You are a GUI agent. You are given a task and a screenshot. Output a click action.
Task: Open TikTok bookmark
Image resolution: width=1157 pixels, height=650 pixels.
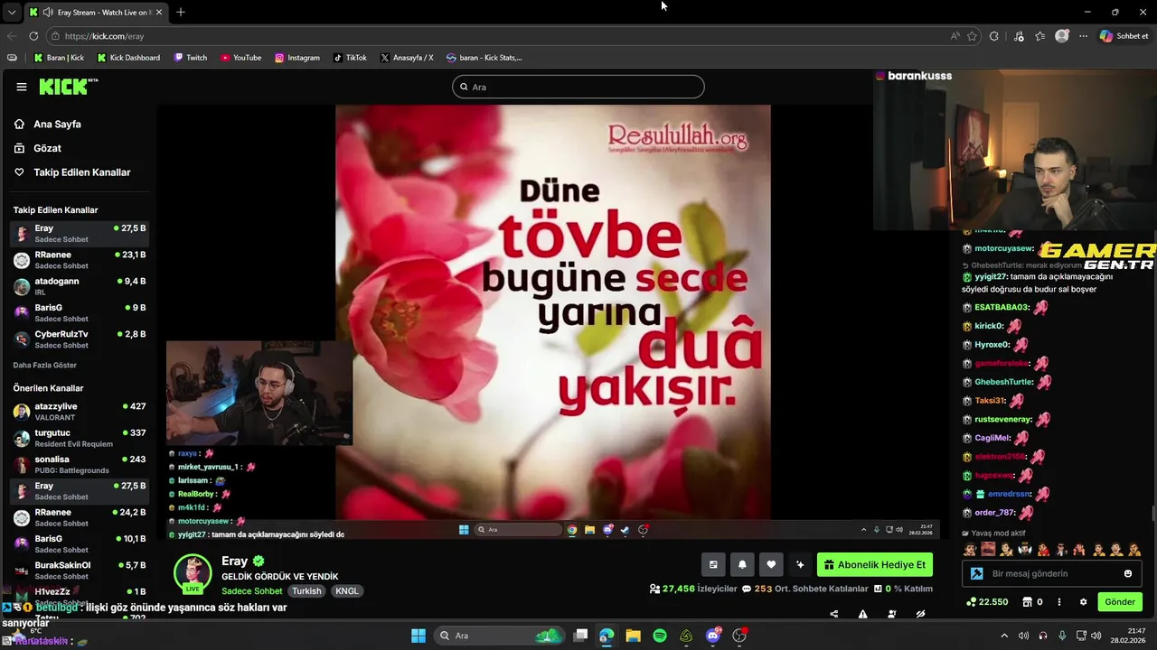[350, 58]
